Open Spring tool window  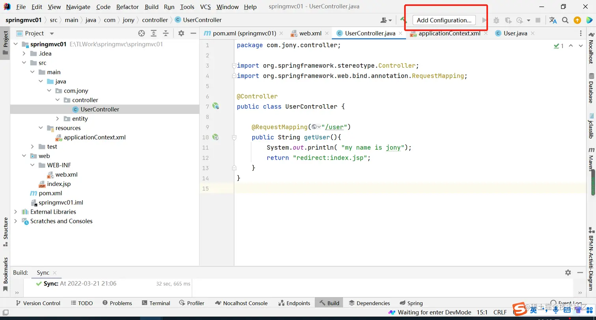[411, 303]
